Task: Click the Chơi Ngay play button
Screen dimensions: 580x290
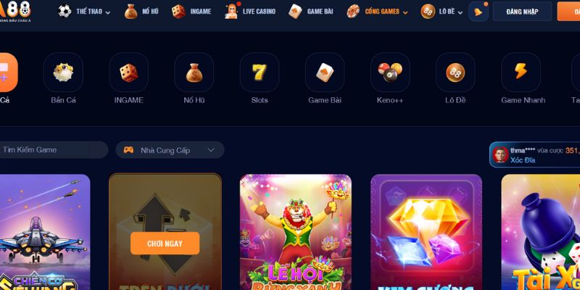Action: tap(165, 244)
